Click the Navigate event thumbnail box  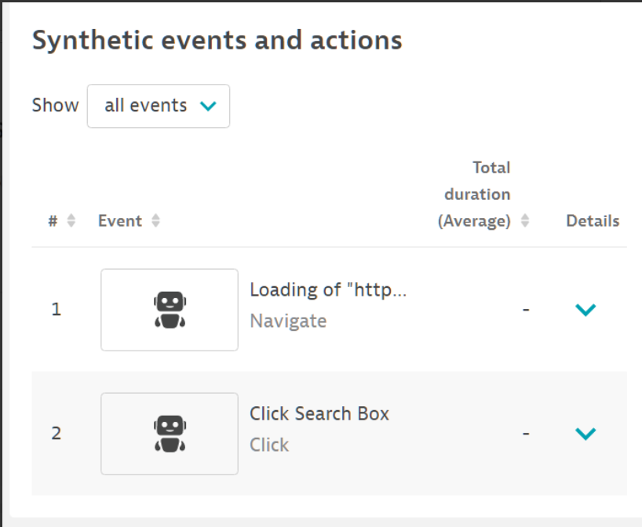(x=170, y=308)
